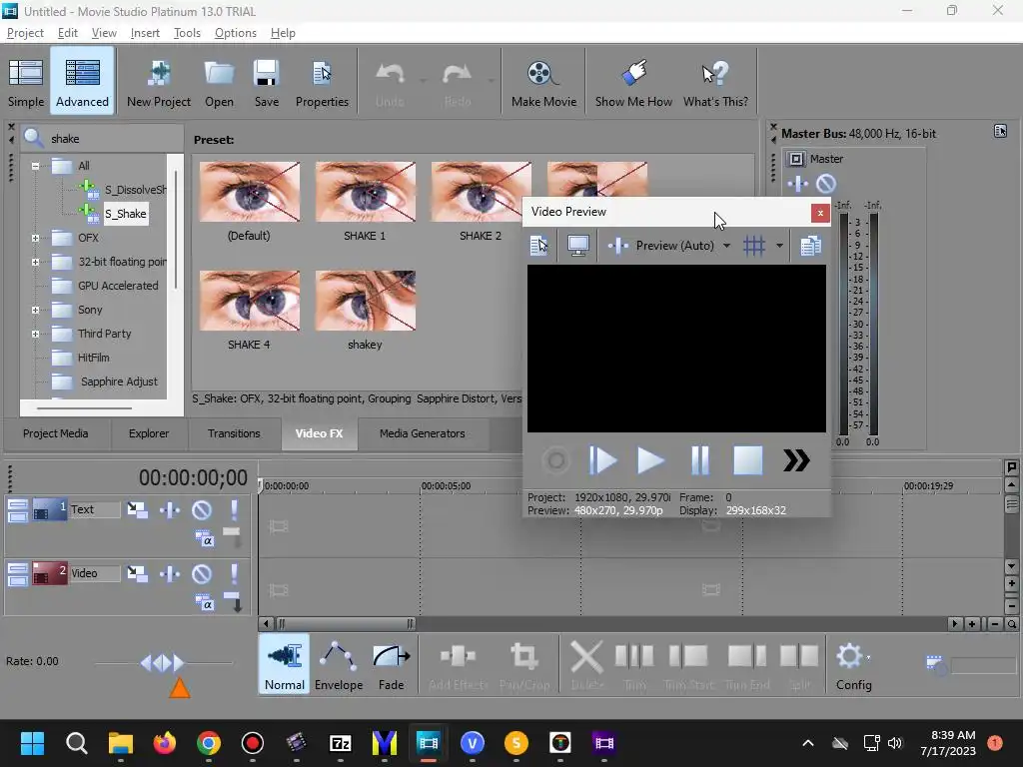Show more transport buttons chevron
Viewport: 1023px width, 767px height.
[796, 460]
